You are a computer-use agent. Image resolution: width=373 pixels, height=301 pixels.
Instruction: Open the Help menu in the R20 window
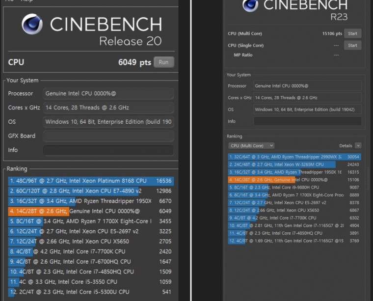(x=26, y=0)
